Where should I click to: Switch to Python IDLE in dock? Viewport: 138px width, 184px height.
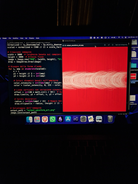pyautogui.click(x=91, y=119)
